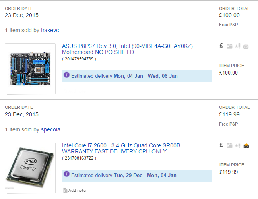Image resolution: width=258 pixels, height=199 pixels.
Task: Click the Intel estimated delivery Tue, 29 Dec banner
Action: (x=137, y=175)
